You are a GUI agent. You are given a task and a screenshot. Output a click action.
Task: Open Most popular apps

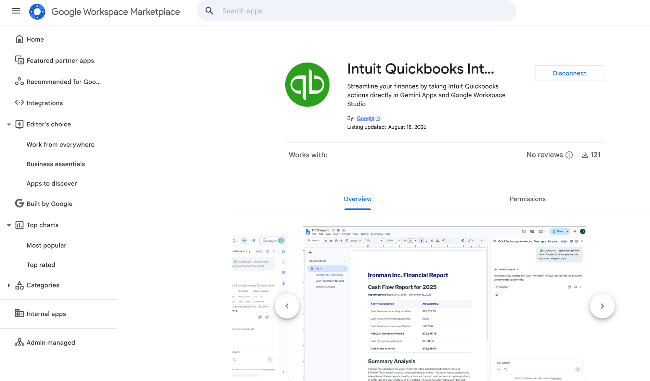(x=47, y=245)
